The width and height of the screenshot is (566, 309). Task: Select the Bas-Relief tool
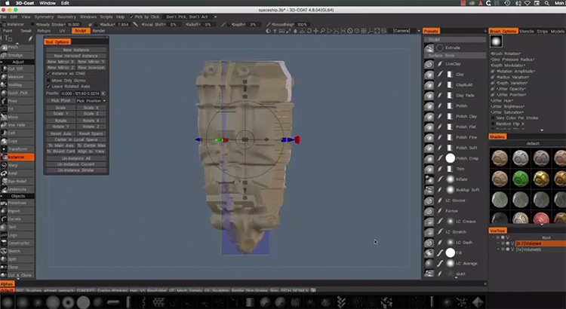tap(17, 181)
